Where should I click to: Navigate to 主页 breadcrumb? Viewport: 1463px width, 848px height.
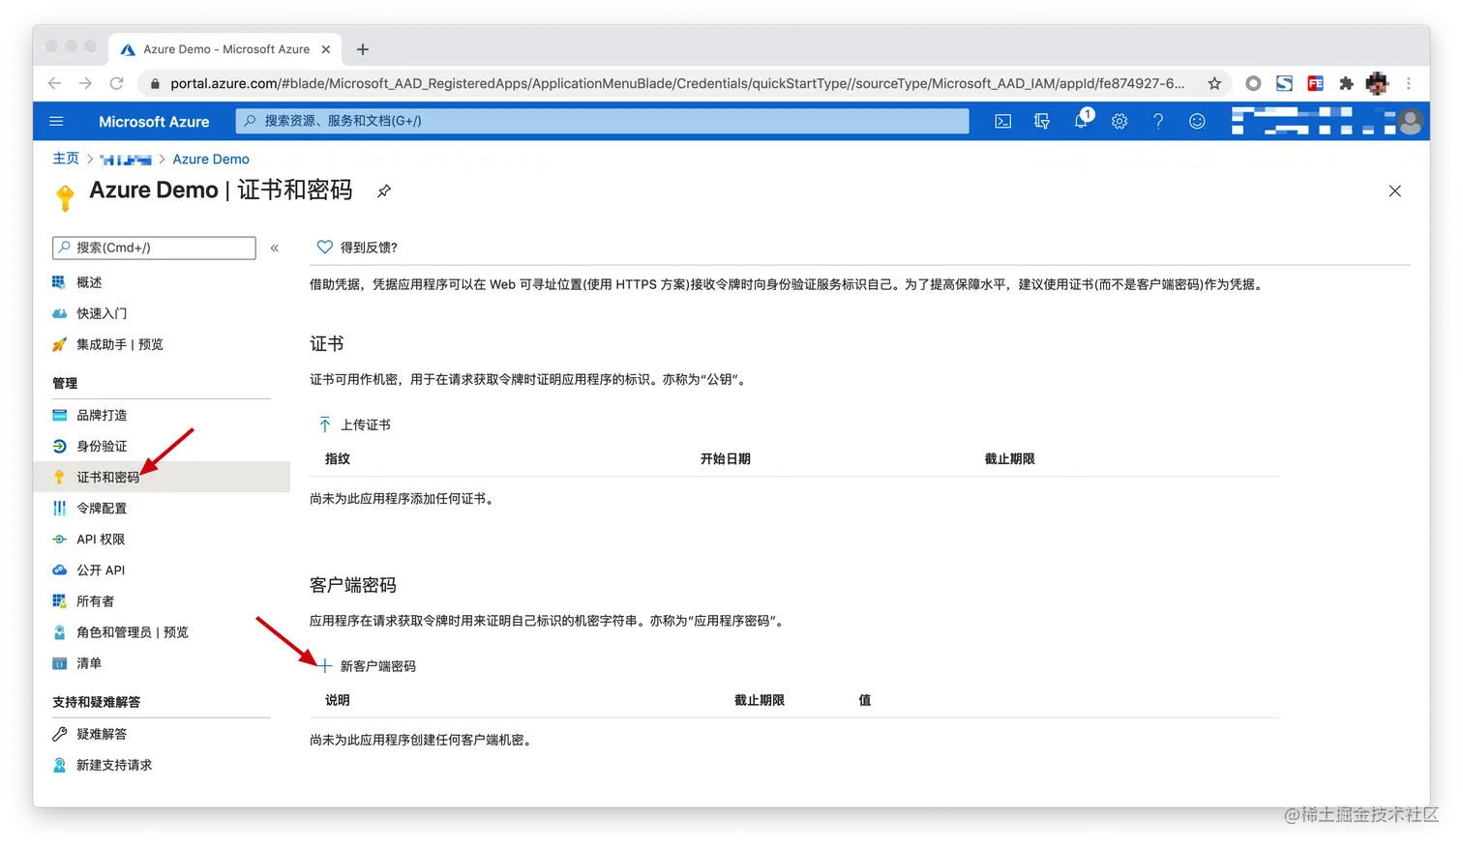point(66,159)
